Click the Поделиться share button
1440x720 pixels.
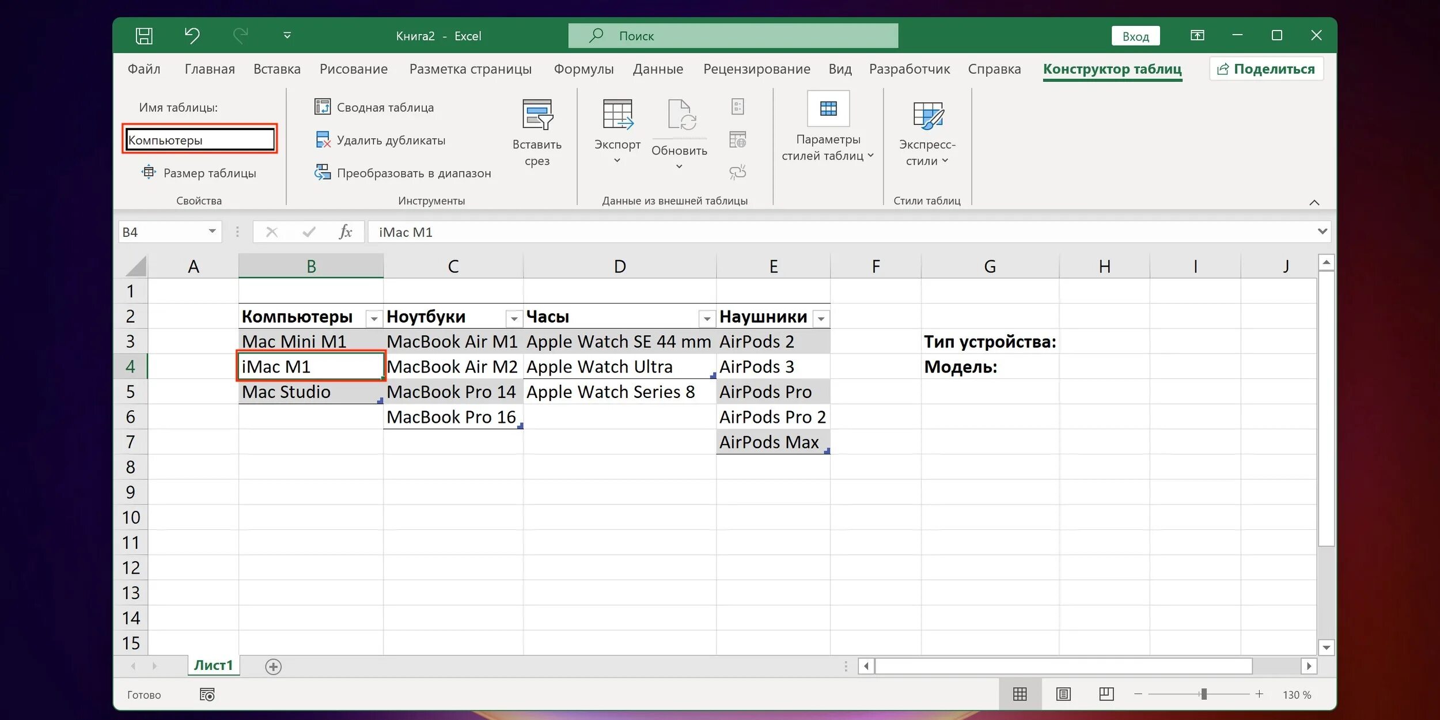(1266, 69)
